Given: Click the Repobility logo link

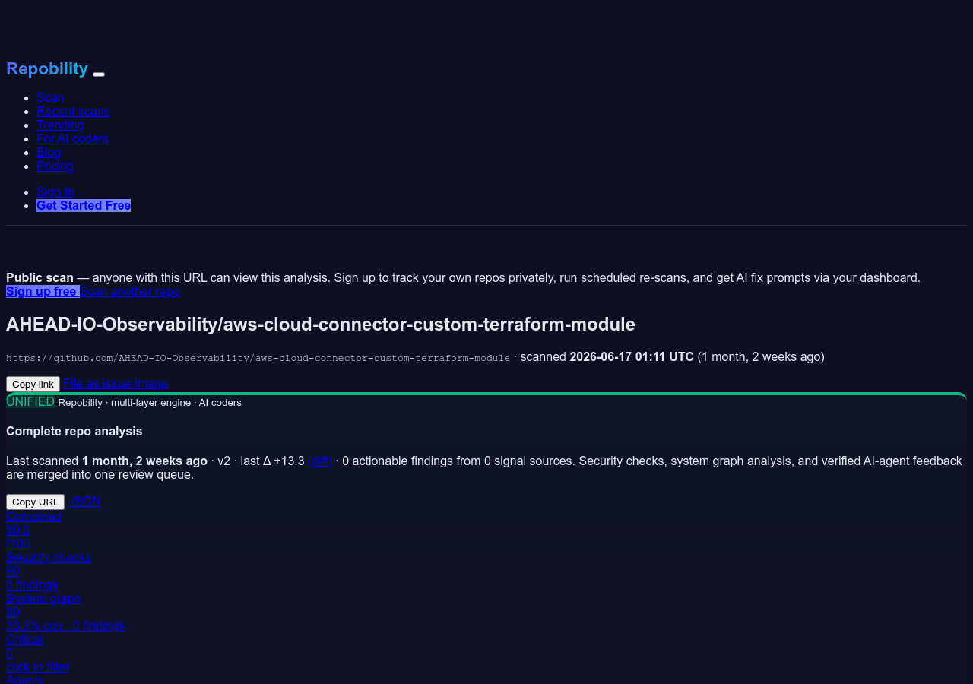Looking at the screenshot, I should coord(47,69).
